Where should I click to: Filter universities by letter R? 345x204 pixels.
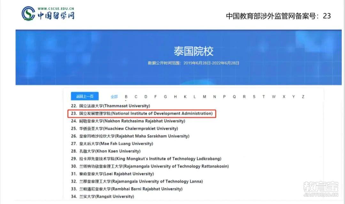244,97
